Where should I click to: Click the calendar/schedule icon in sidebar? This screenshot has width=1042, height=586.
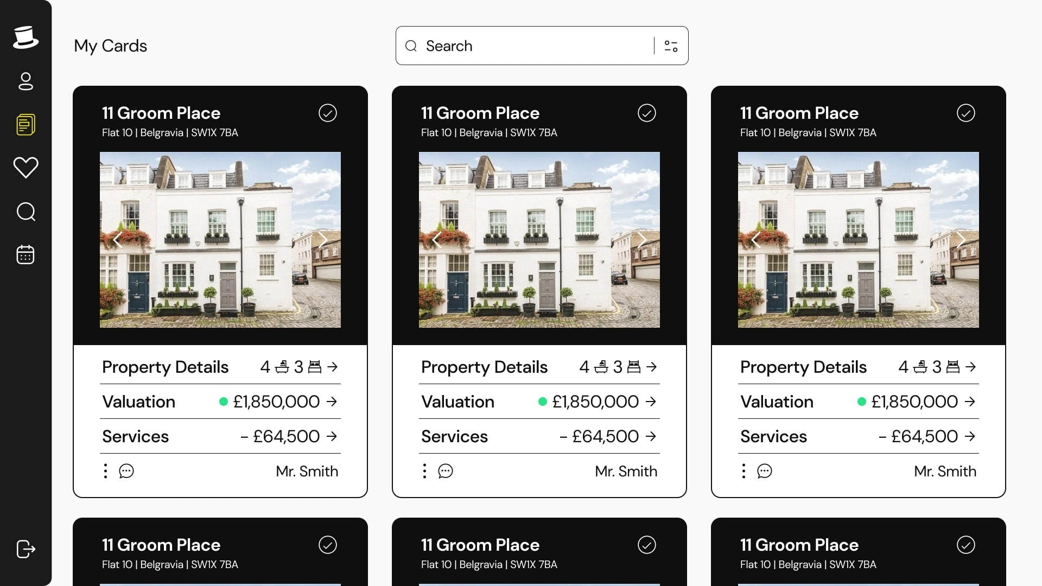(x=26, y=254)
